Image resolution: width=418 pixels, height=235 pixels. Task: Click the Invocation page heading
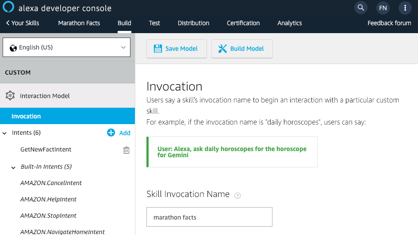(174, 87)
